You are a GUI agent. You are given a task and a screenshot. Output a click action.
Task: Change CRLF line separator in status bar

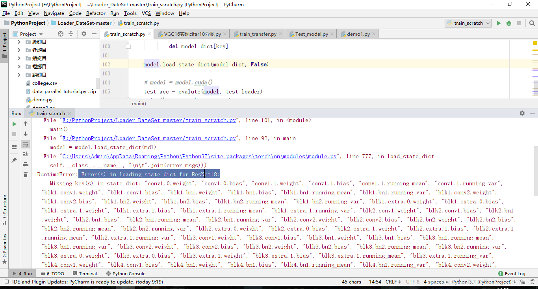tap(393, 282)
